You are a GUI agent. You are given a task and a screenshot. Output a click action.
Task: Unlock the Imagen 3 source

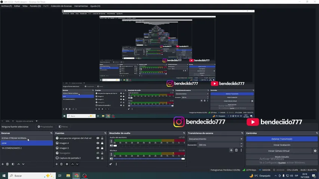pos(102,148)
